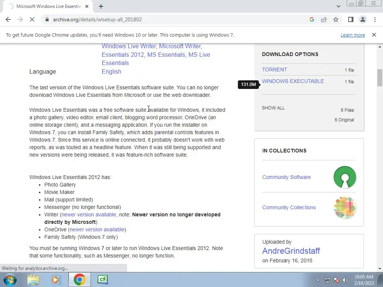This screenshot has width=383, height=287.
Task: Show hidden system tray icons
Action: click(318, 280)
